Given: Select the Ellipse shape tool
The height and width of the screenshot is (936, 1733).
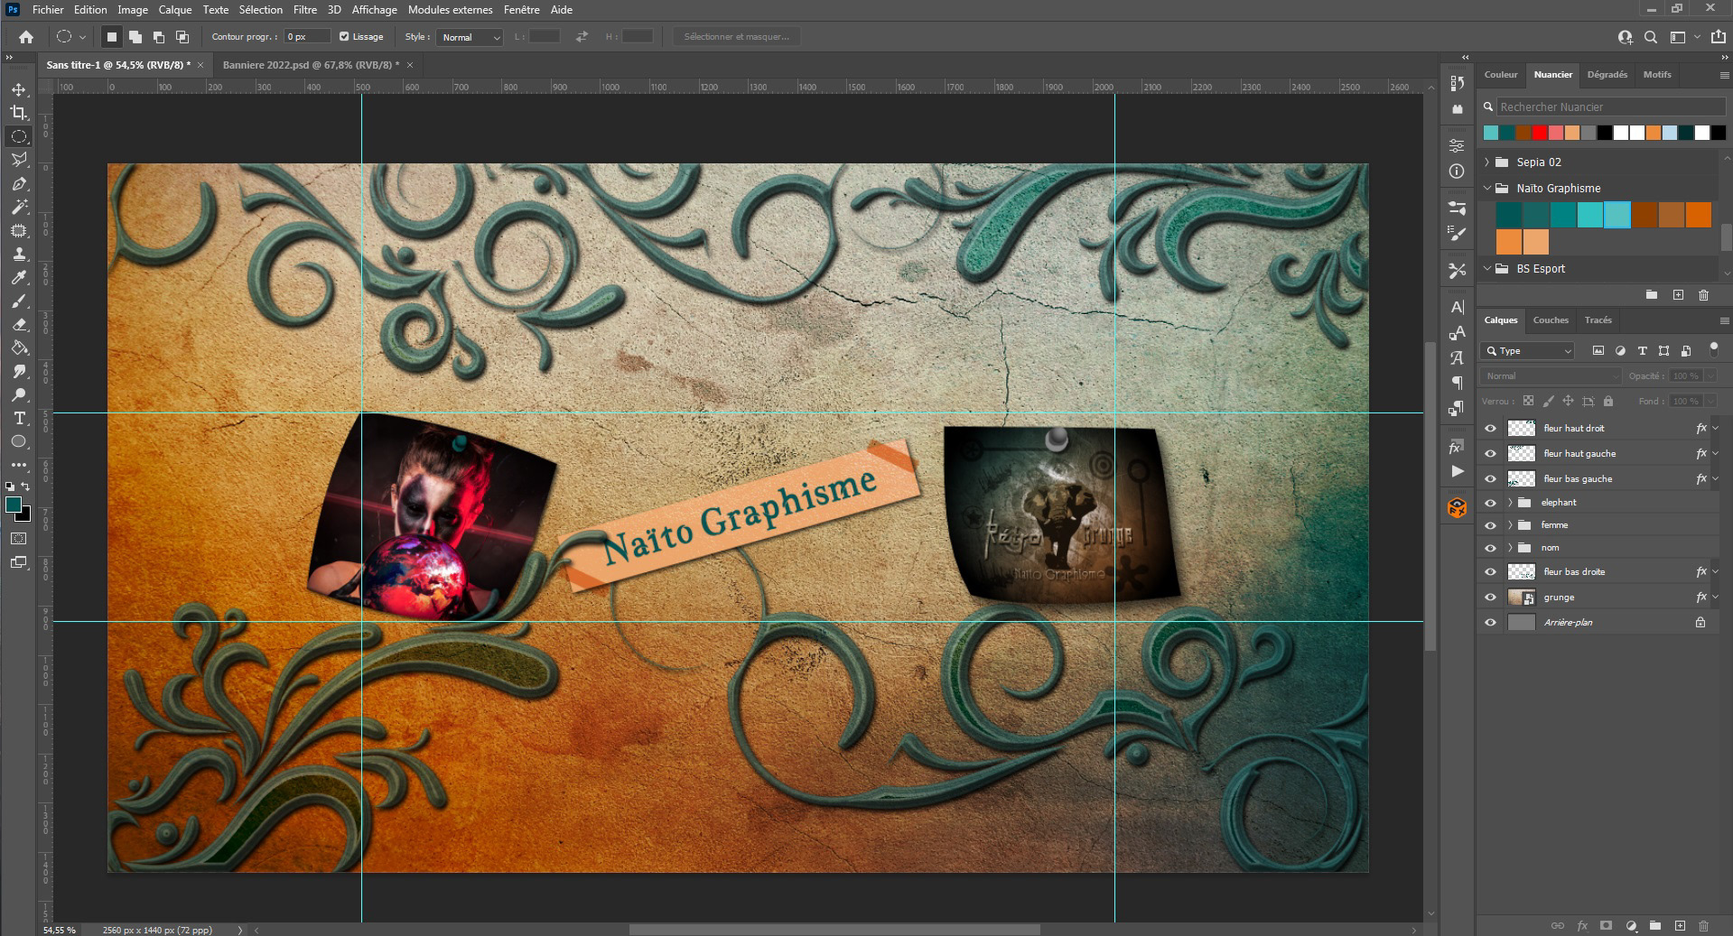Looking at the screenshot, I should pyautogui.click(x=19, y=441).
